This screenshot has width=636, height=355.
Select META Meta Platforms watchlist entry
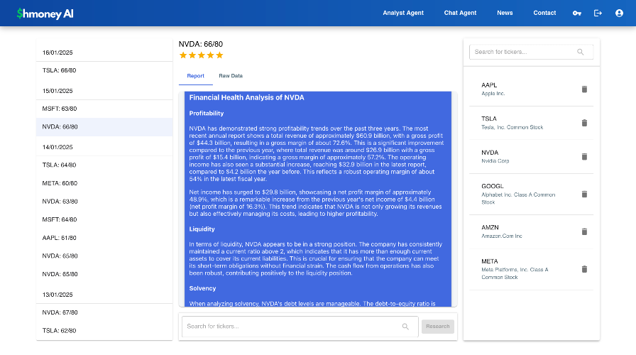click(x=532, y=269)
